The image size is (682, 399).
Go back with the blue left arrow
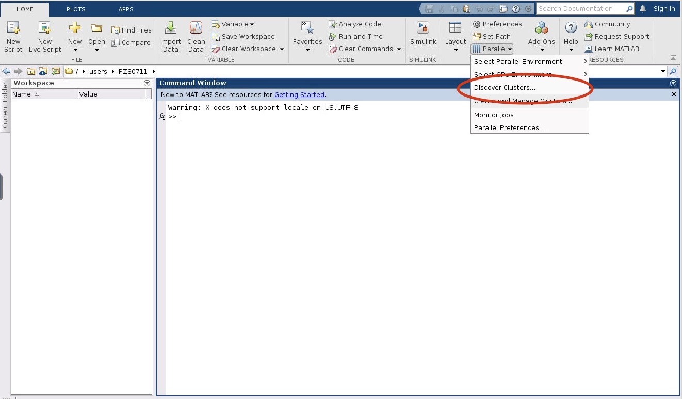[7, 71]
